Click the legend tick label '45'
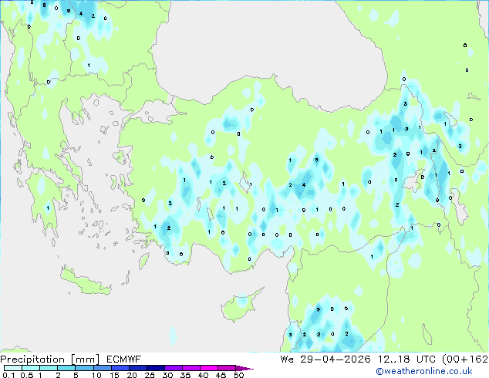 coord(221,375)
